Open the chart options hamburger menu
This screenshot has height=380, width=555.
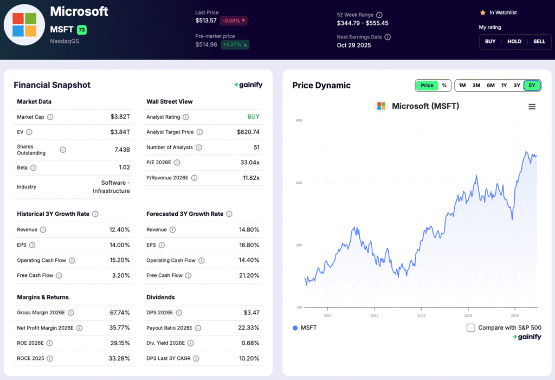pyautogui.click(x=533, y=107)
